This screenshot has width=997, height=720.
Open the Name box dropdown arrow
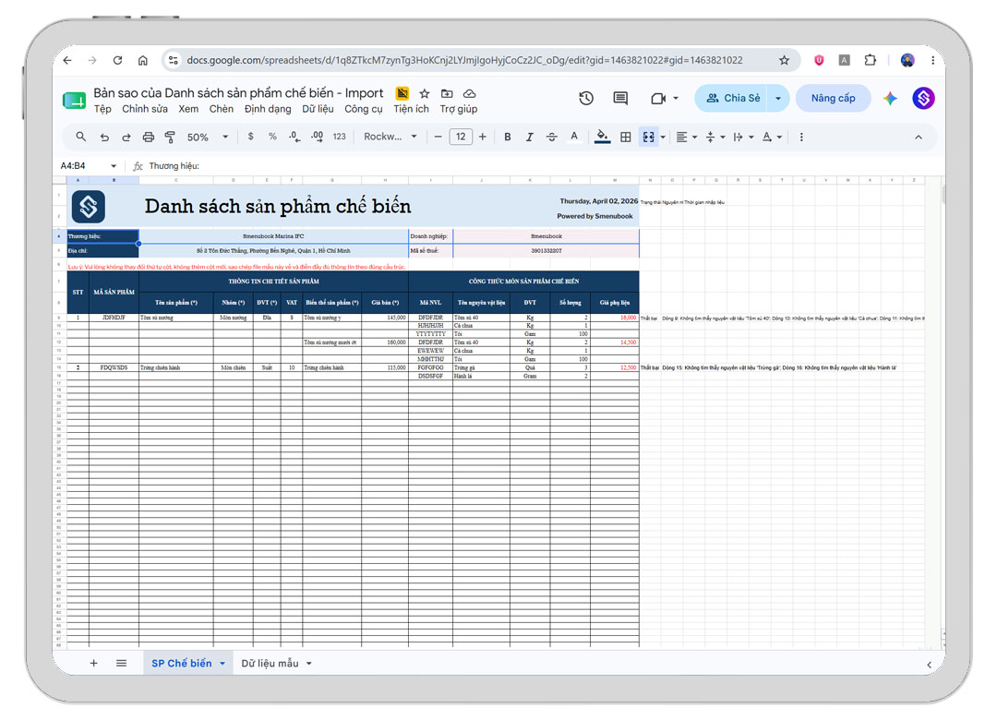pyautogui.click(x=114, y=166)
